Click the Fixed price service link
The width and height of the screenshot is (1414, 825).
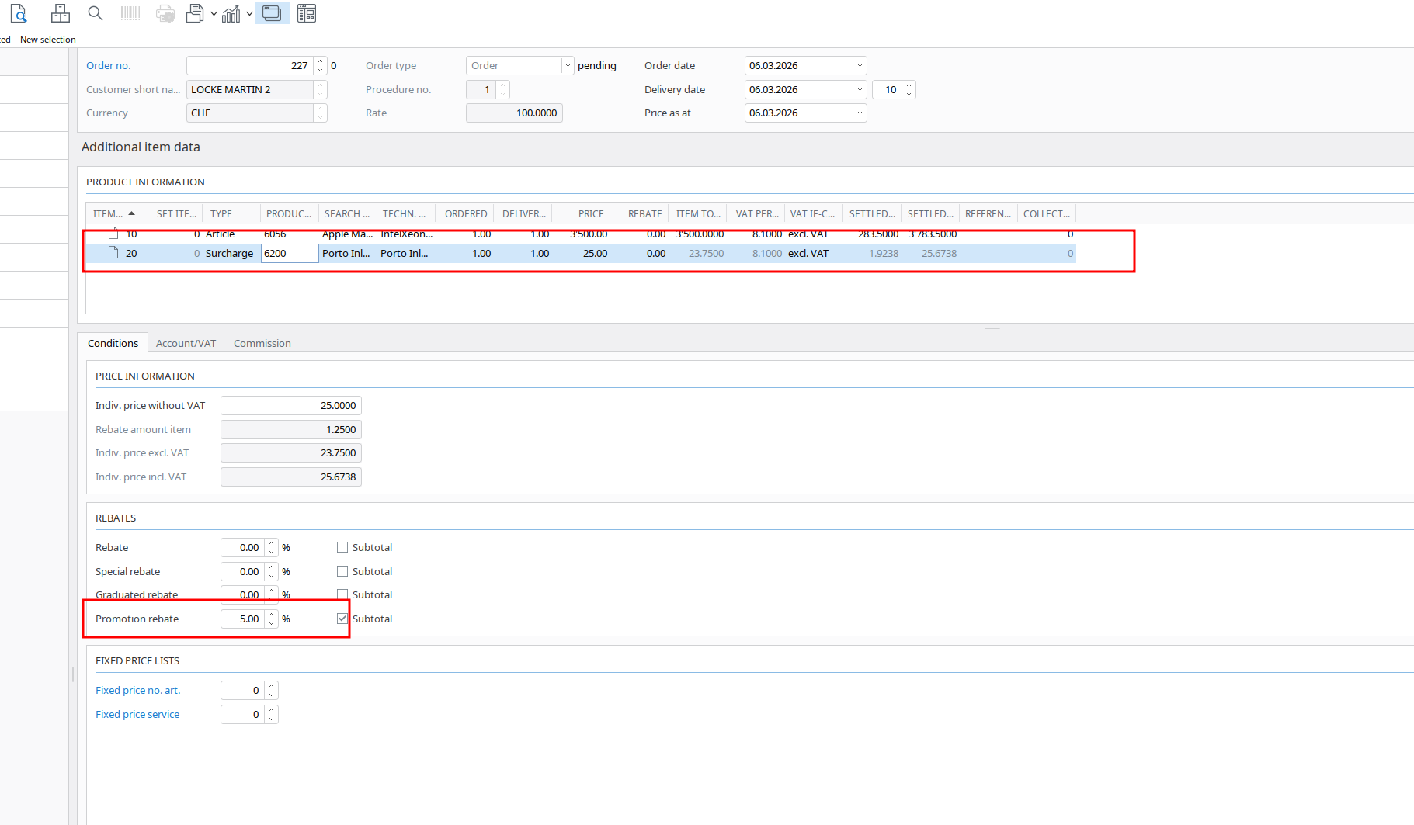click(137, 714)
